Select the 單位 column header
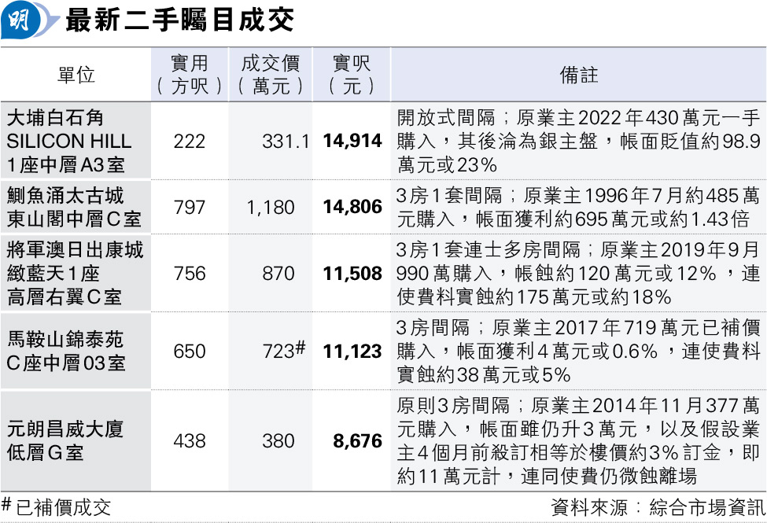The width and height of the screenshot is (767, 523). tap(76, 75)
